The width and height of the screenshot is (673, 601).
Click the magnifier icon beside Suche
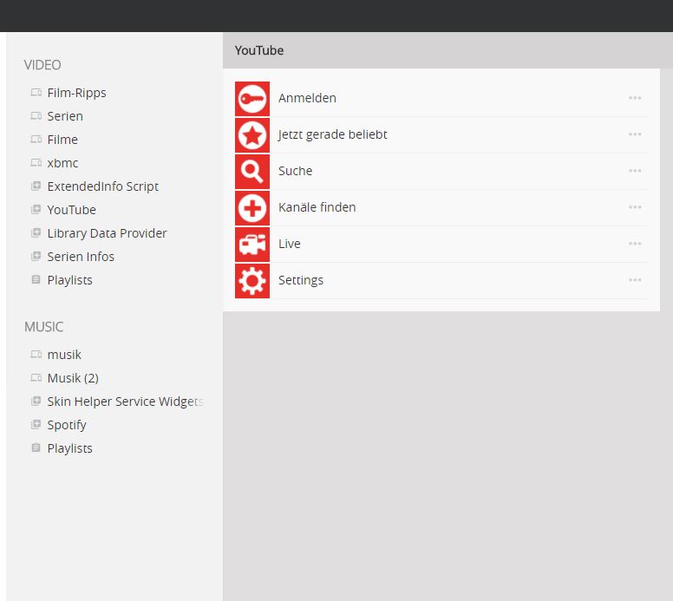(252, 172)
